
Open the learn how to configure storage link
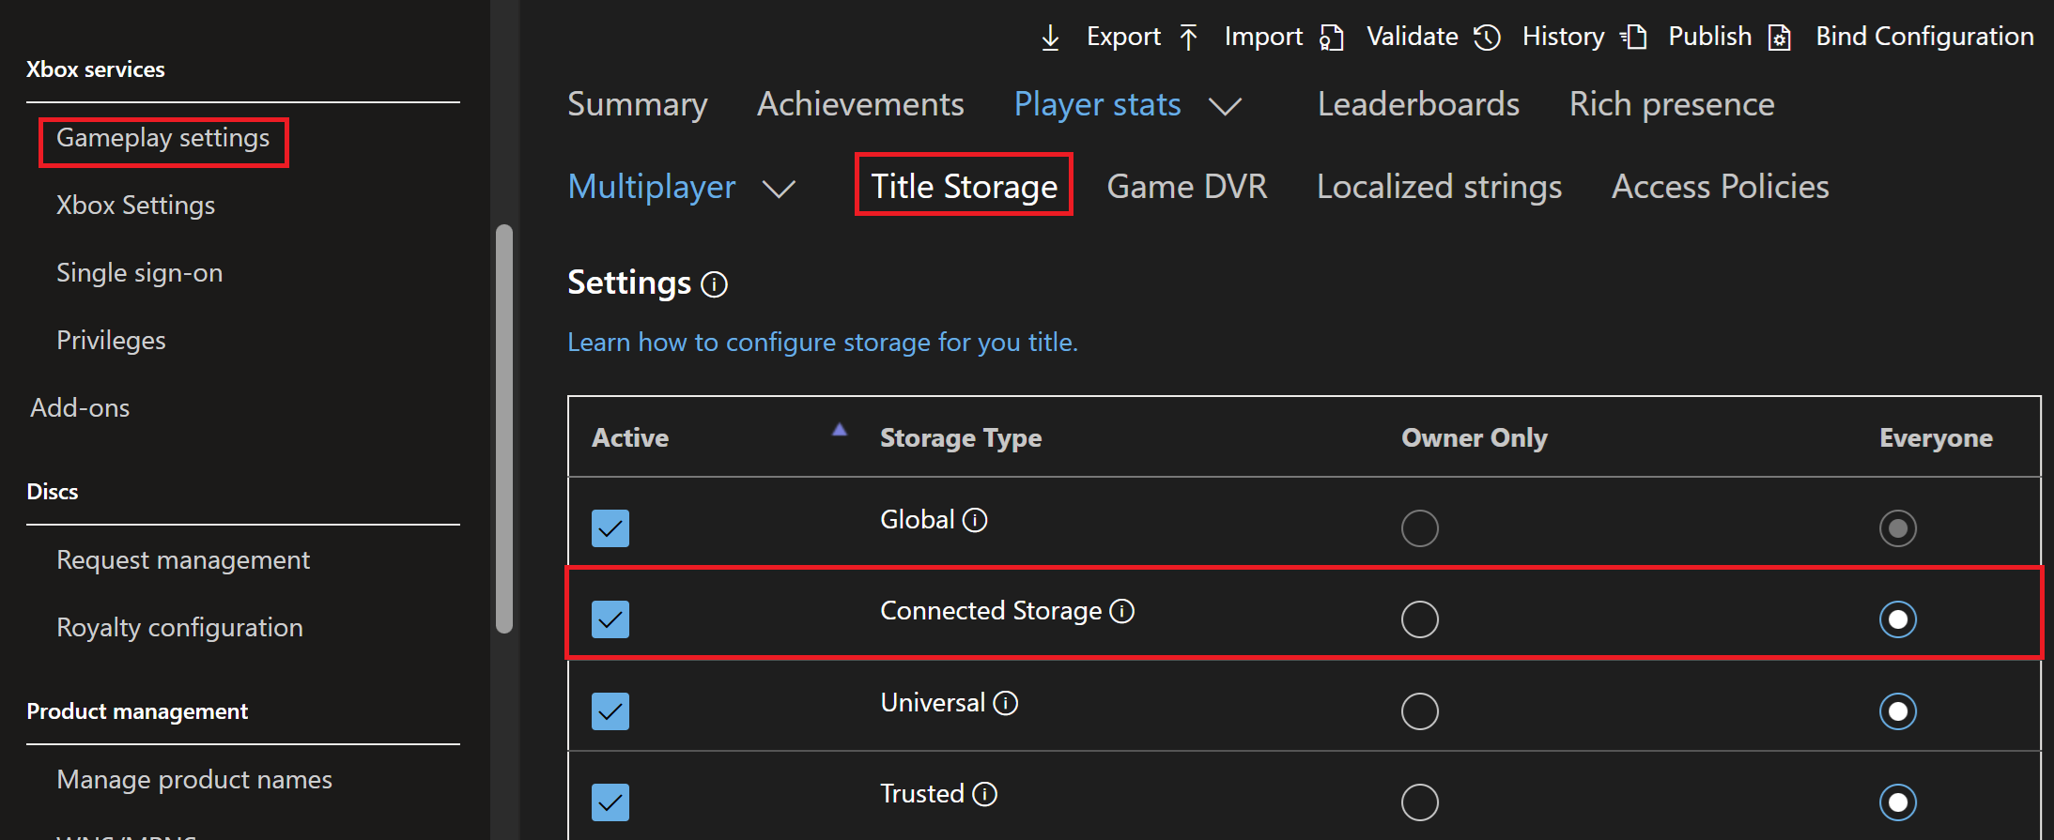(x=823, y=343)
